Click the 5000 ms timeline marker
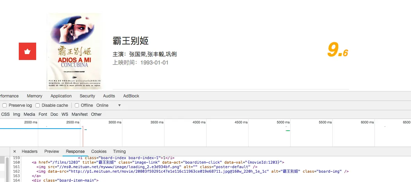The image size is (411, 182). (x=283, y=122)
